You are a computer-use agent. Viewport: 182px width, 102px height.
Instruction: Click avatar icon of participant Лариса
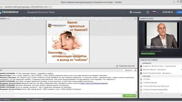pyautogui.click(x=141, y=82)
